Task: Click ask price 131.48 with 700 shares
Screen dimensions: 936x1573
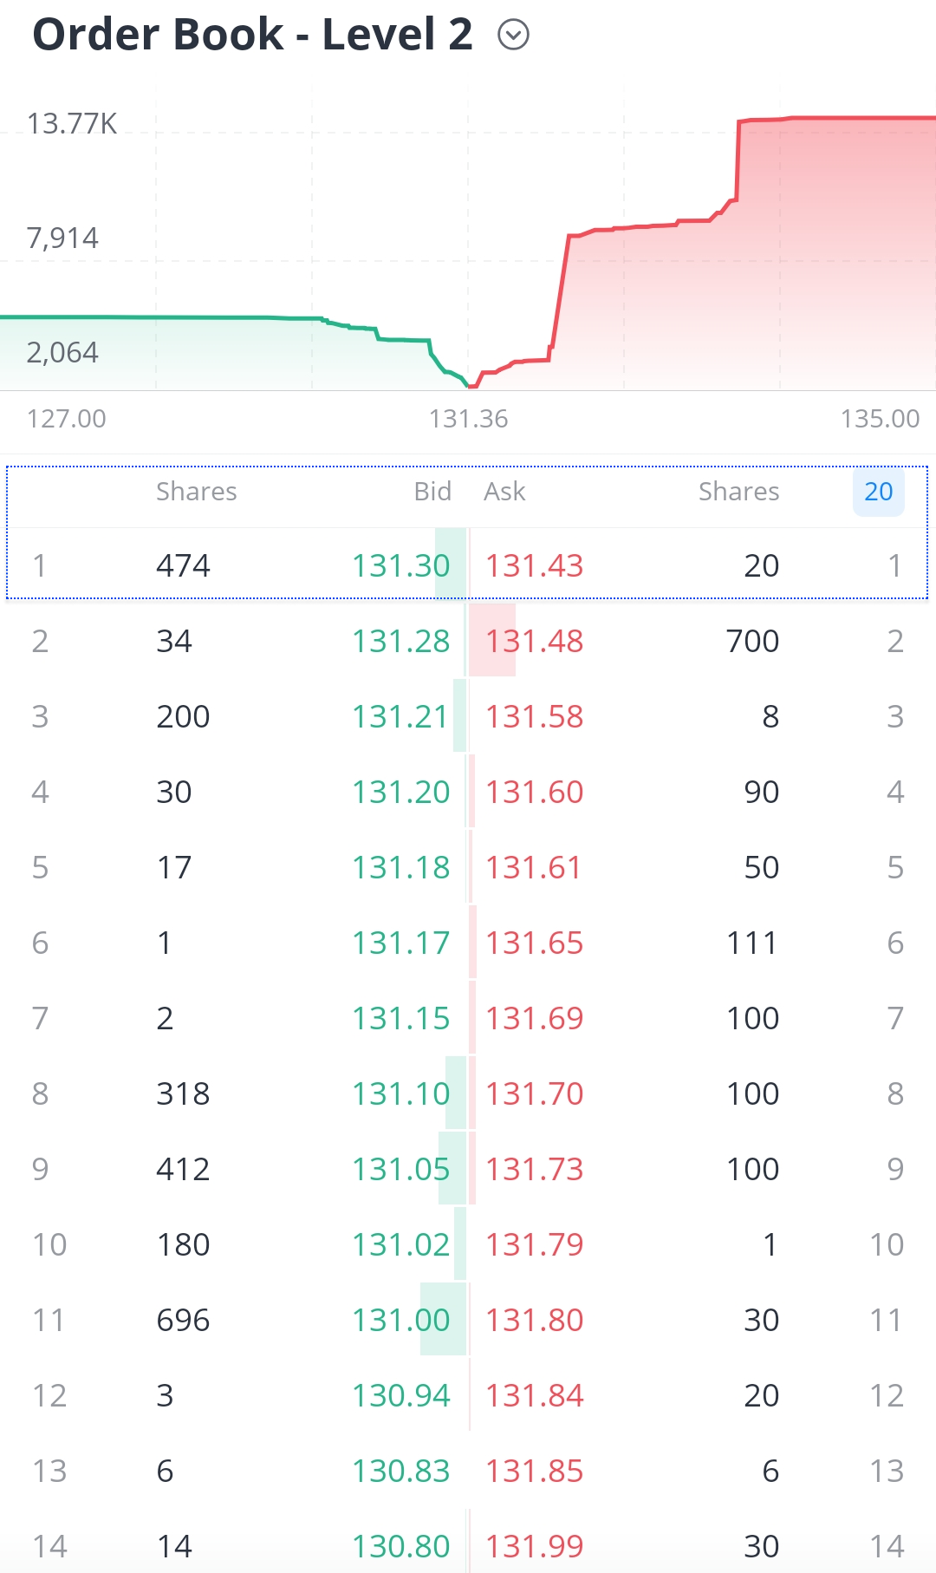Action: click(534, 641)
